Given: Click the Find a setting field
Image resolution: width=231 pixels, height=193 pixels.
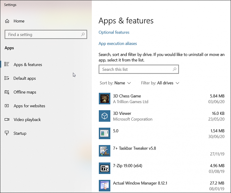Looking at the screenshot, I should click(46, 34).
